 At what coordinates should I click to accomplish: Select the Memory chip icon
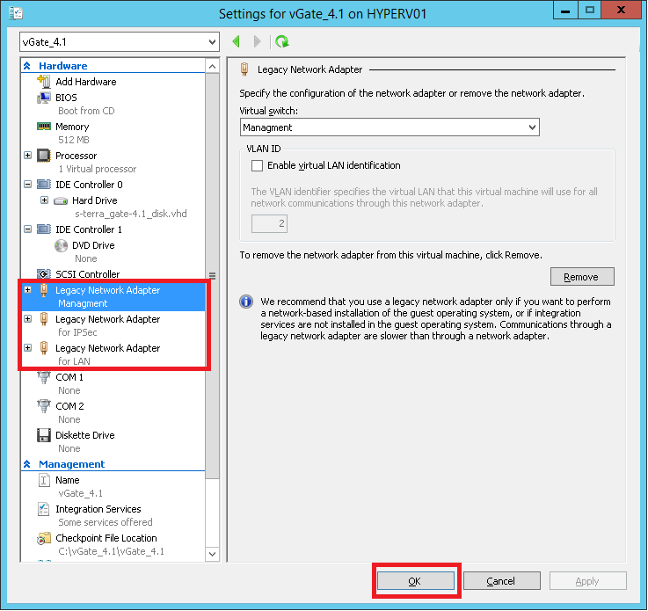point(44,127)
